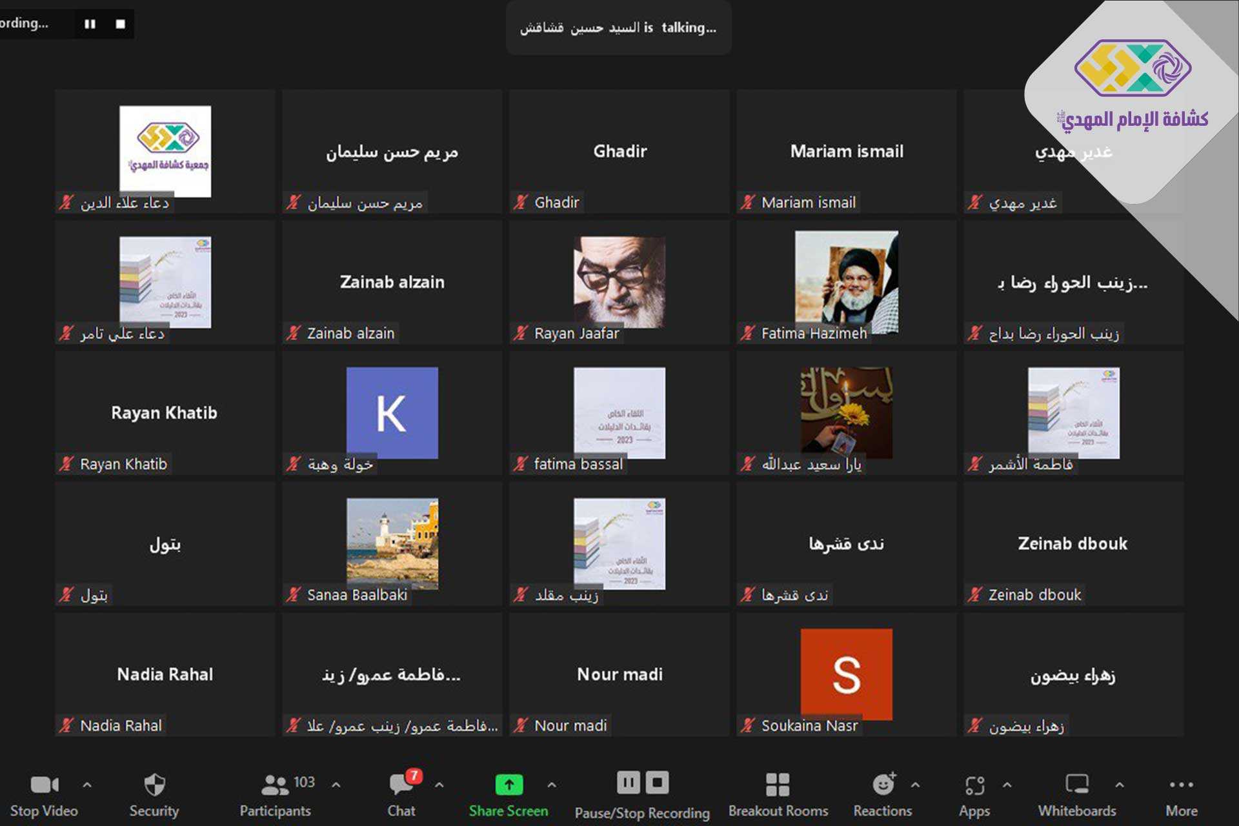Open Chat with 7 unread messages
This screenshot has height=826, width=1239.
point(401,785)
